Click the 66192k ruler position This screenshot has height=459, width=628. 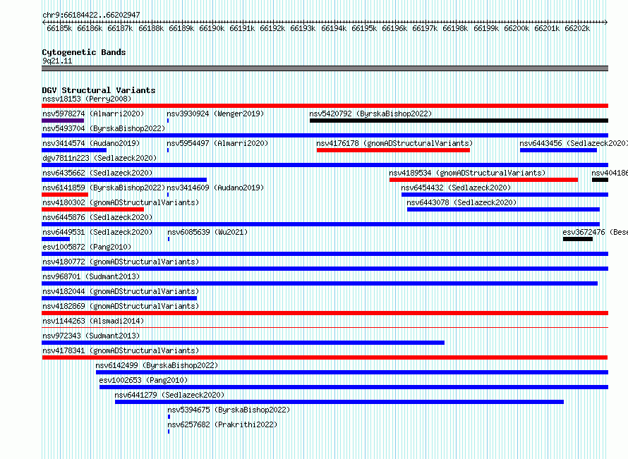(272, 28)
